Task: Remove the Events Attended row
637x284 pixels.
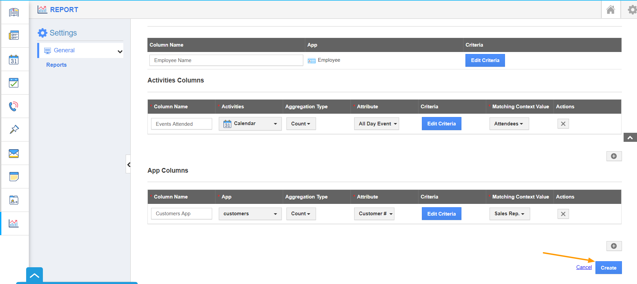Action: (563, 124)
